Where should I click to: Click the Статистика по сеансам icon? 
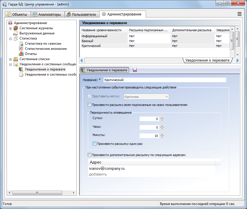(21, 44)
